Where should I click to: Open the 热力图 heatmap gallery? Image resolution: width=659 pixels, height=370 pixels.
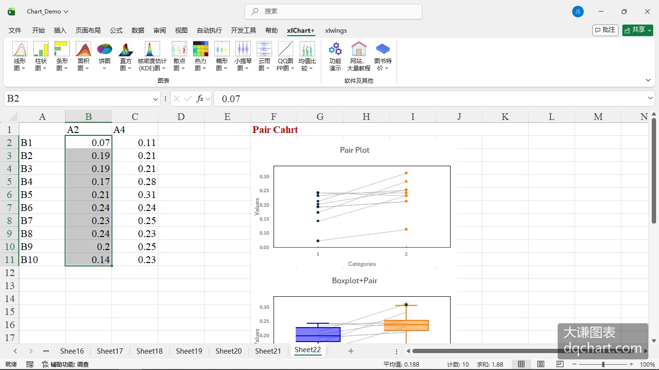coord(201,56)
